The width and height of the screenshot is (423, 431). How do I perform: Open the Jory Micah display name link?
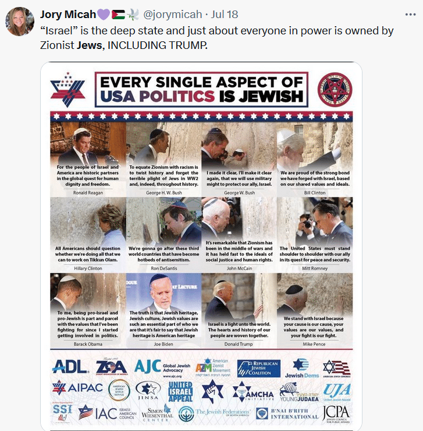click(x=68, y=15)
